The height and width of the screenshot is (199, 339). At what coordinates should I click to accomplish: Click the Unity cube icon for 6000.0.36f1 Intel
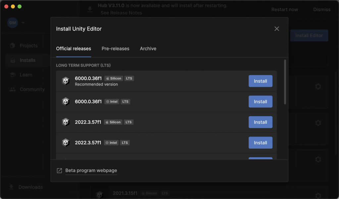click(66, 101)
